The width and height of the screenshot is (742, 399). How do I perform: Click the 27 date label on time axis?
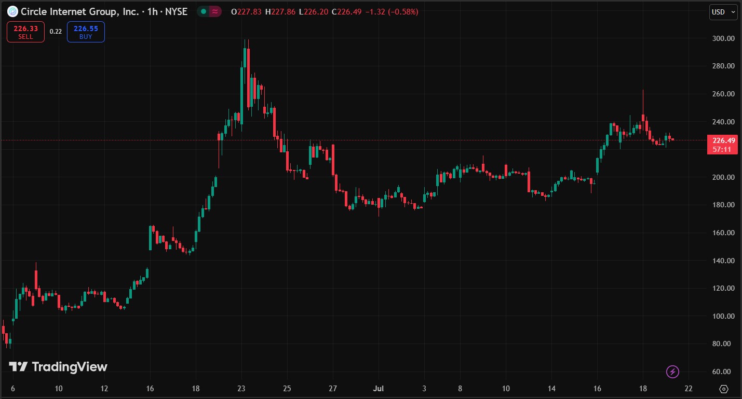333,389
